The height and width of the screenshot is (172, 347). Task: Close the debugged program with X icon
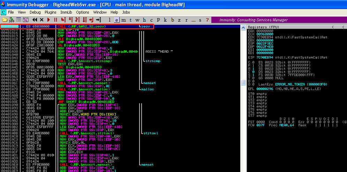(x=42, y=20)
